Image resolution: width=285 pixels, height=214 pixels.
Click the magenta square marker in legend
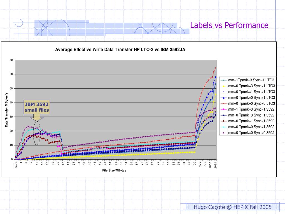[x=223, y=109]
